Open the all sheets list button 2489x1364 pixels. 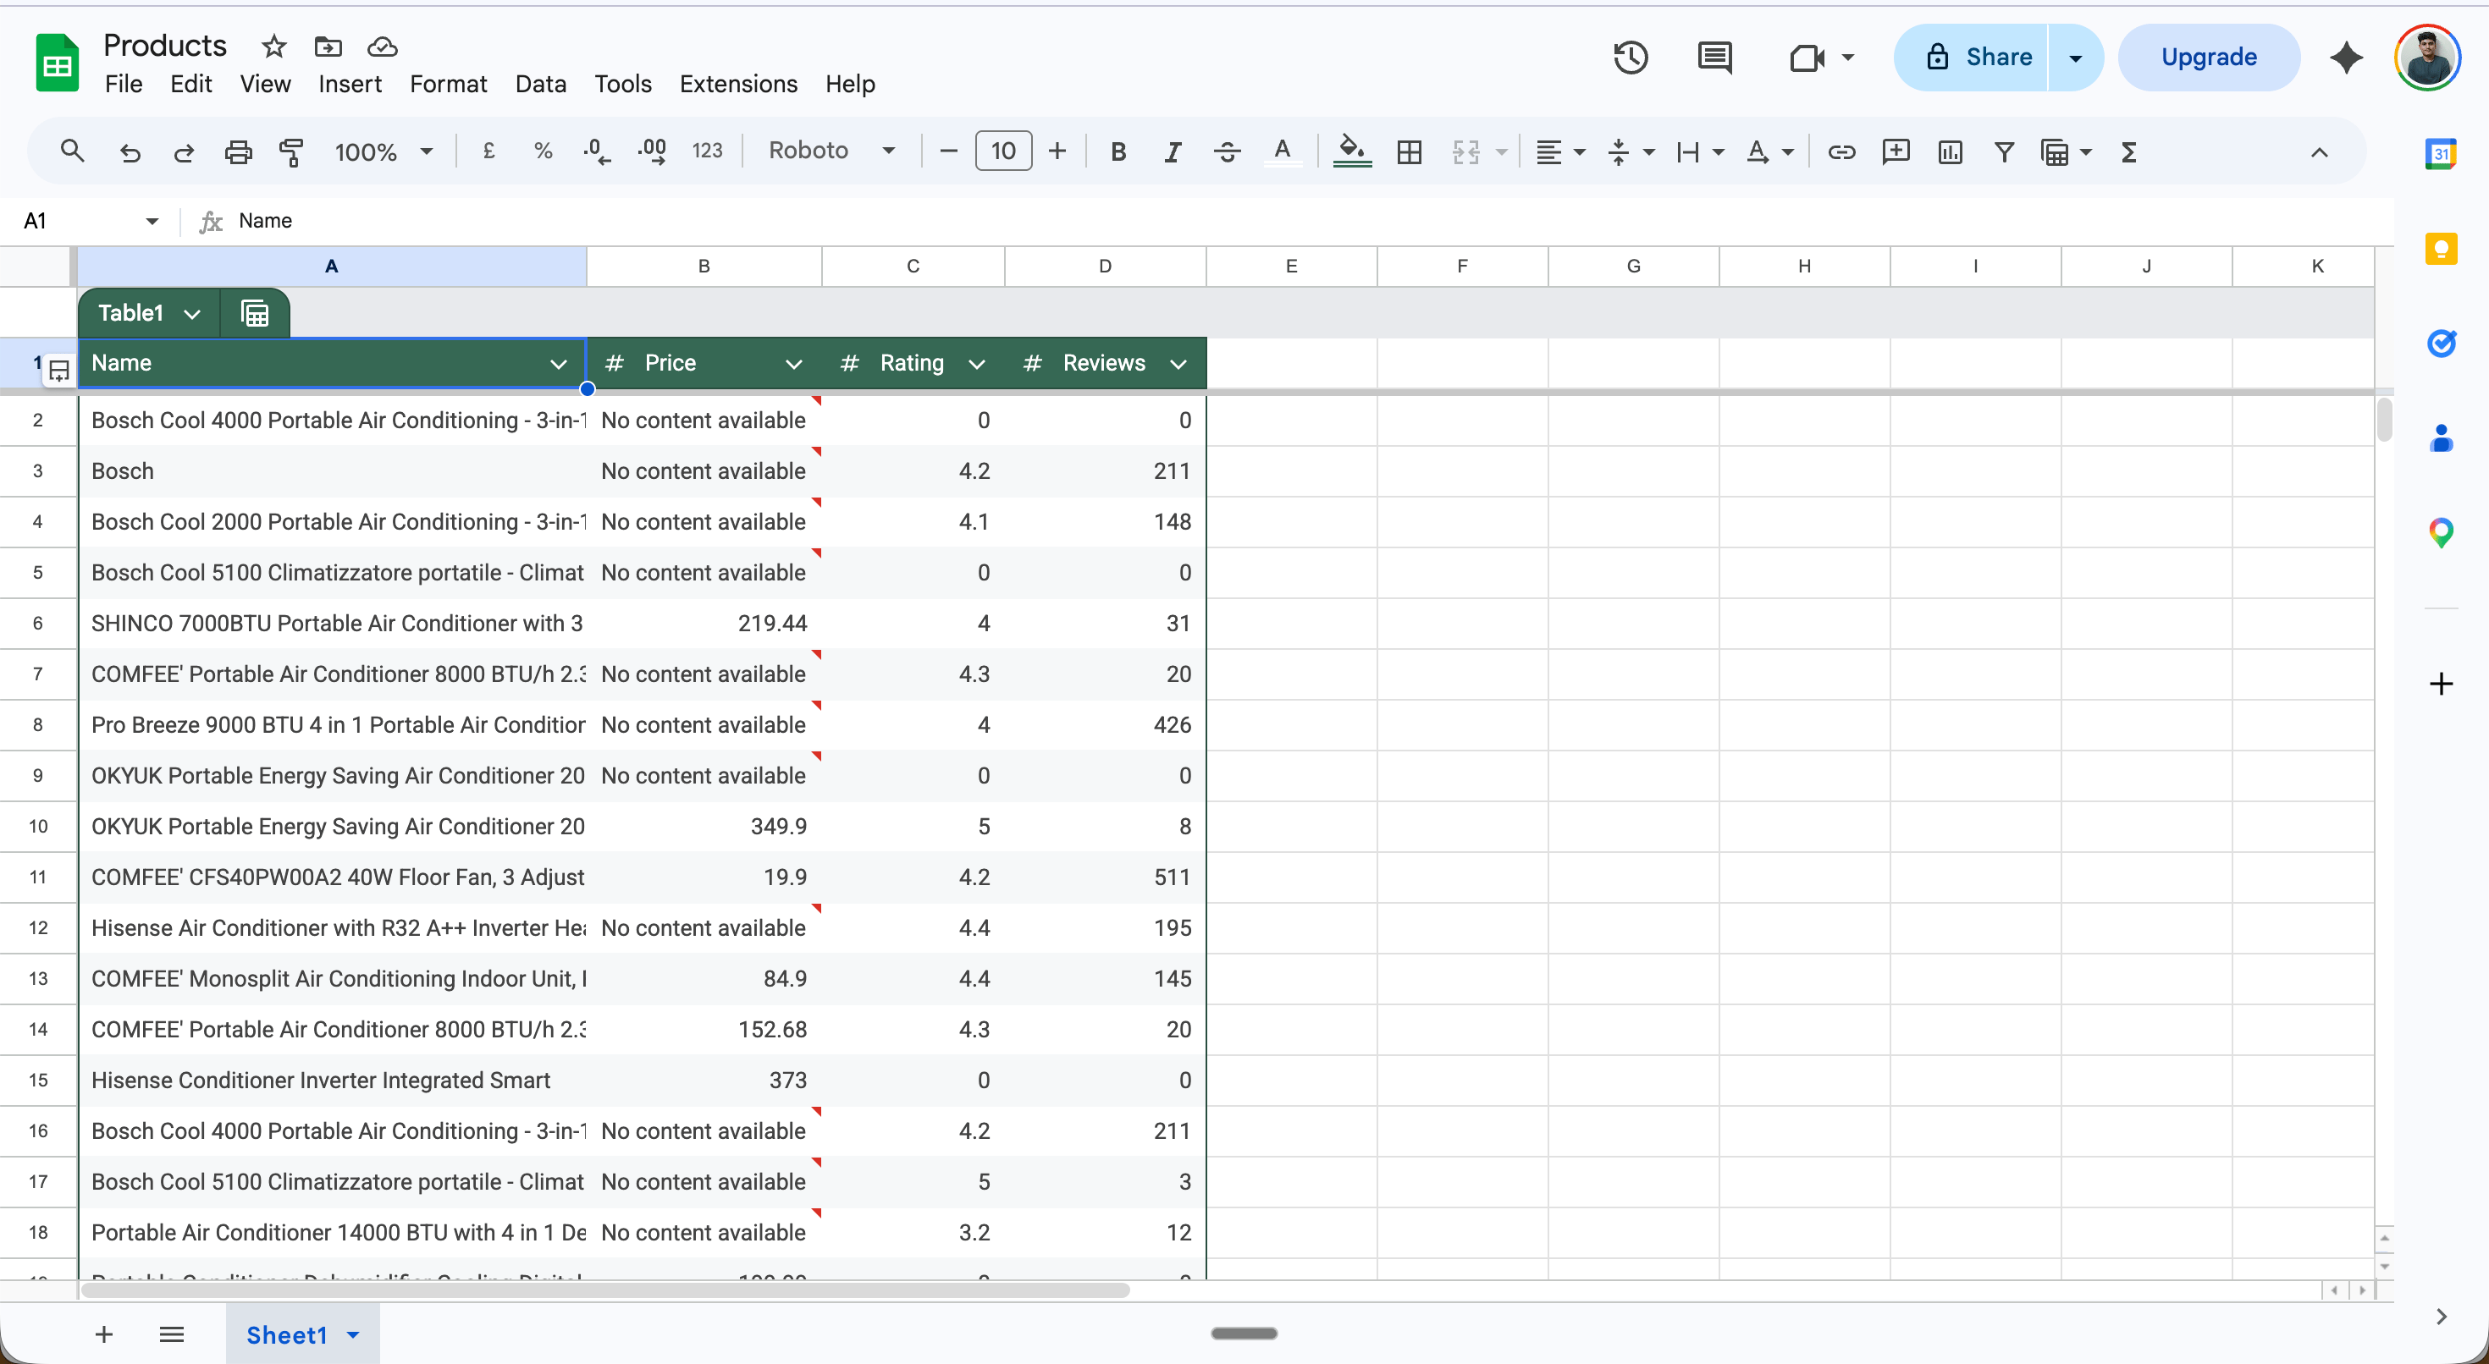point(172,1335)
